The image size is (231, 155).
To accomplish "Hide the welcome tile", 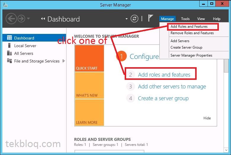I will pos(207,118).
